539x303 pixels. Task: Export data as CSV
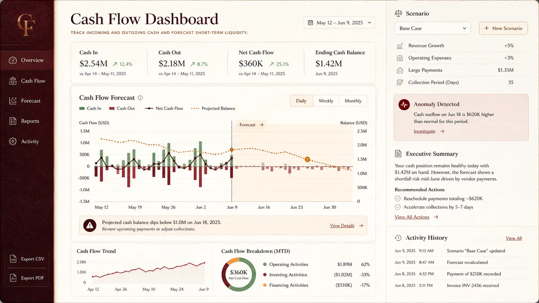pyautogui.click(x=27, y=259)
